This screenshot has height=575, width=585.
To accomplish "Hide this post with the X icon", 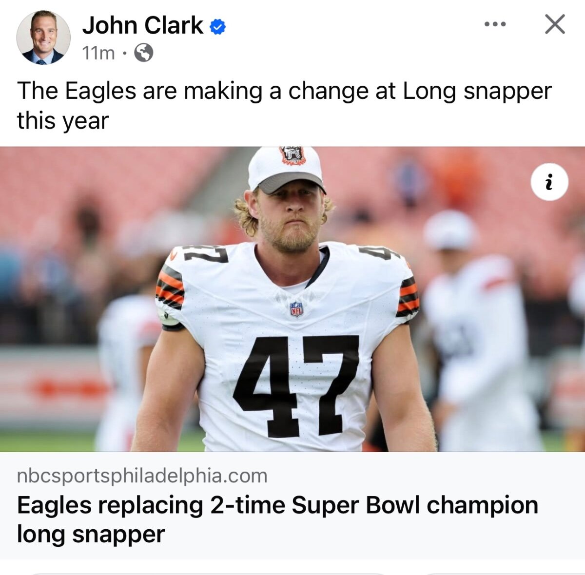I will tap(555, 24).
